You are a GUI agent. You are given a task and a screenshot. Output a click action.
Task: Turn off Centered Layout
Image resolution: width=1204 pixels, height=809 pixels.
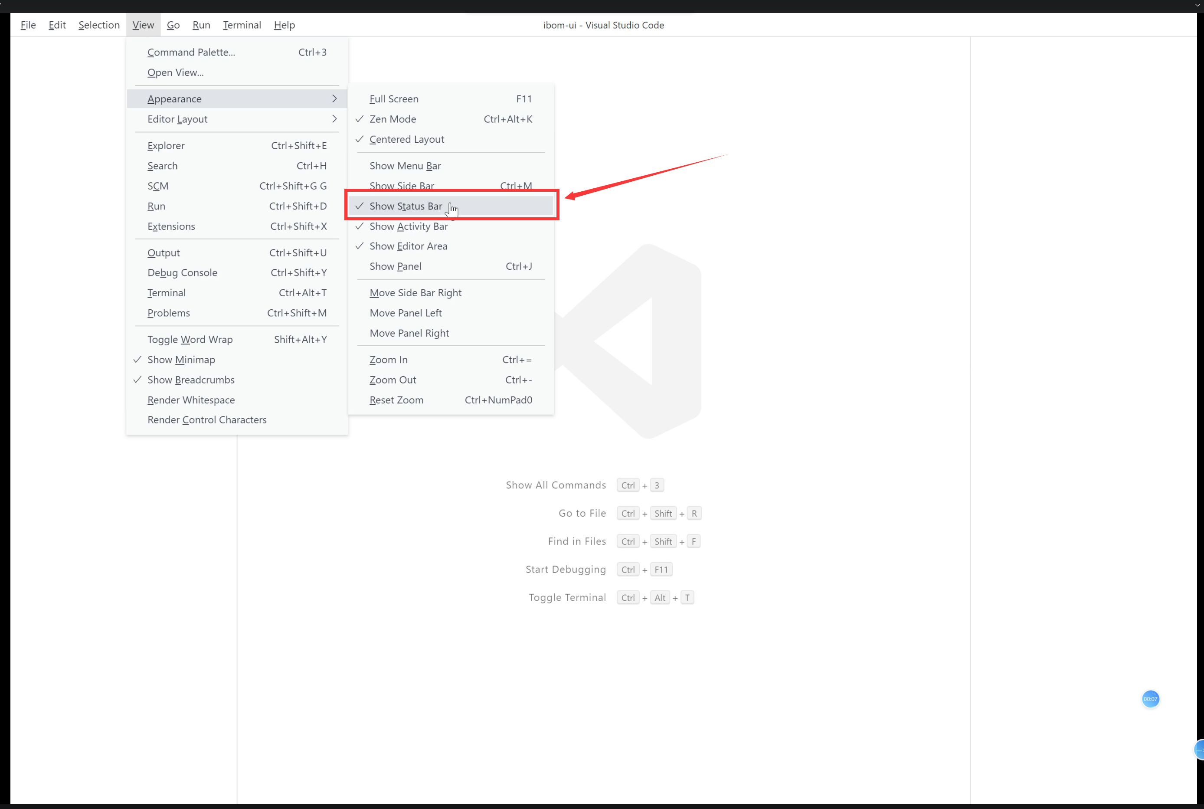coord(406,139)
